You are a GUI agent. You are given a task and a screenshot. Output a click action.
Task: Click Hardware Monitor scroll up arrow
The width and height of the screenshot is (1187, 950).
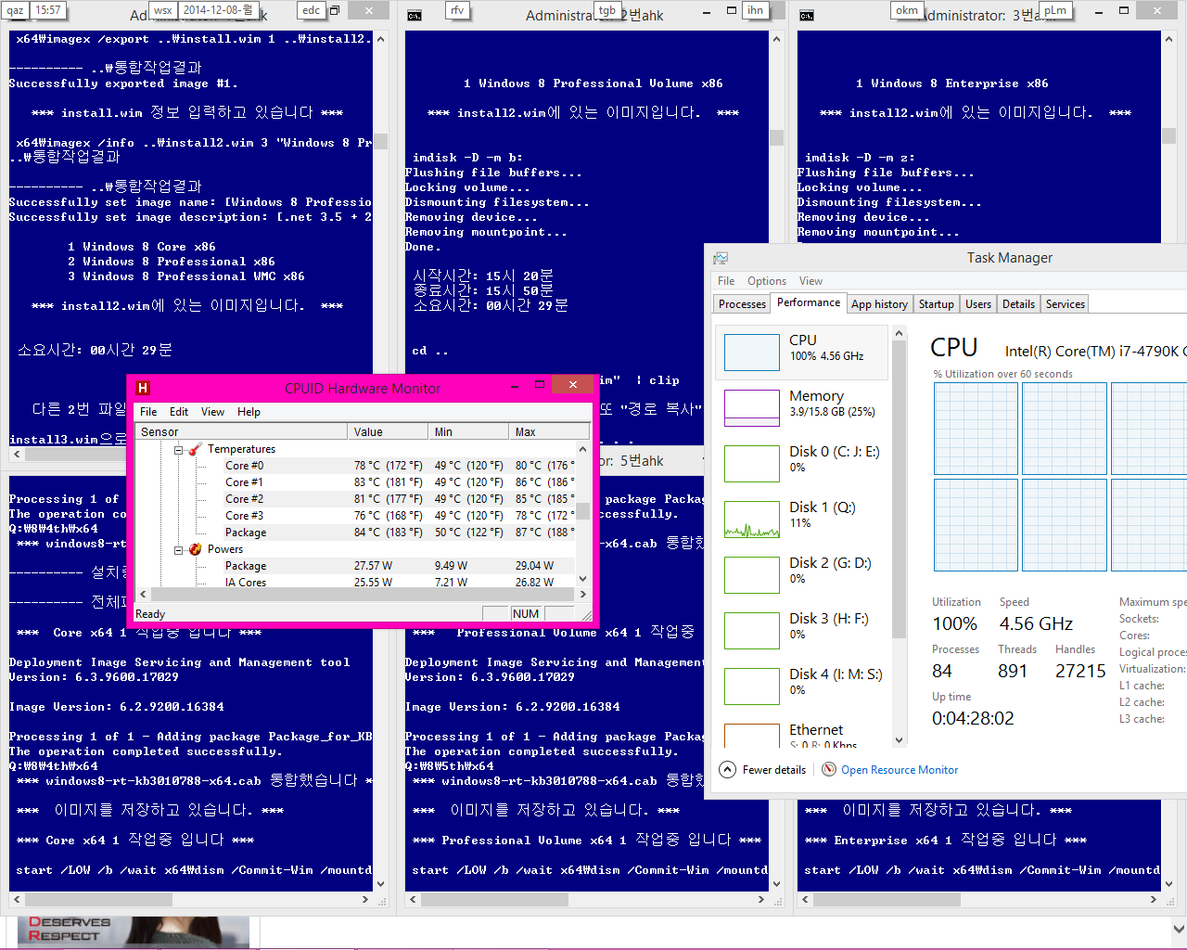coord(582,449)
